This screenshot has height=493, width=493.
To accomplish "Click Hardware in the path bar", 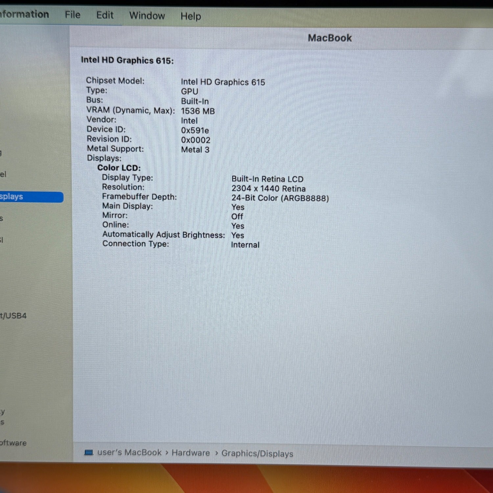I will 191,453.
